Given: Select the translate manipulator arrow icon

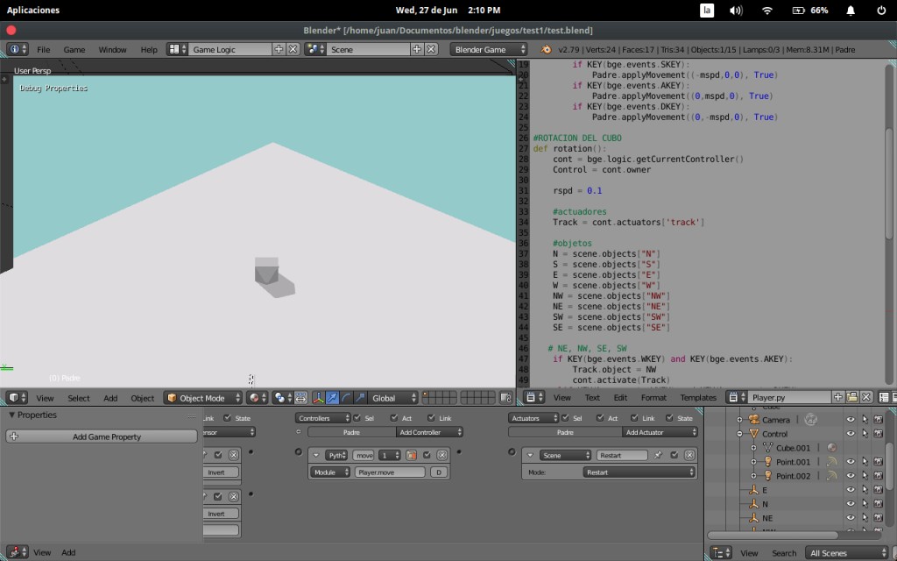Looking at the screenshot, I should click(332, 398).
